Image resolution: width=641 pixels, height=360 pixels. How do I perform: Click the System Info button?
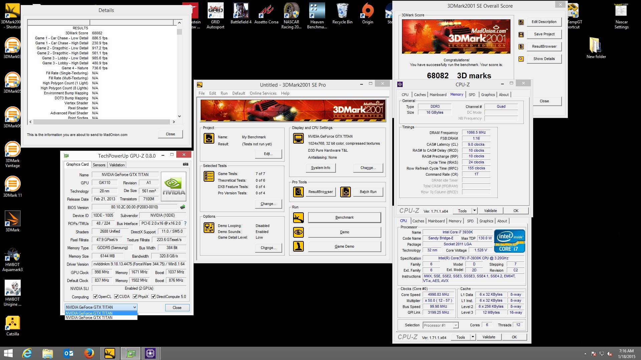[320, 168]
